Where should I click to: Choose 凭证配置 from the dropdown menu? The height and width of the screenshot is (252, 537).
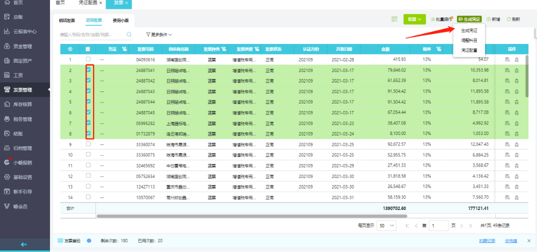(469, 50)
